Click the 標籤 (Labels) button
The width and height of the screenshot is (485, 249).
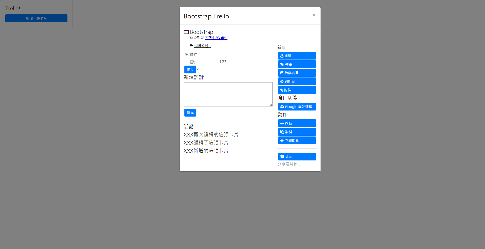297,64
